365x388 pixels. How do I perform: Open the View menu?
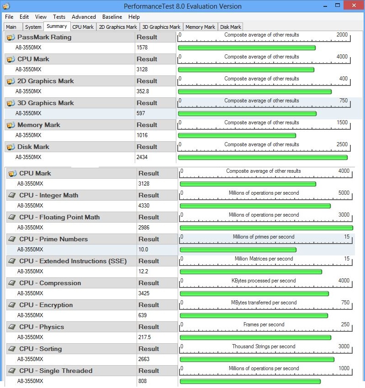tap(41, 17)
